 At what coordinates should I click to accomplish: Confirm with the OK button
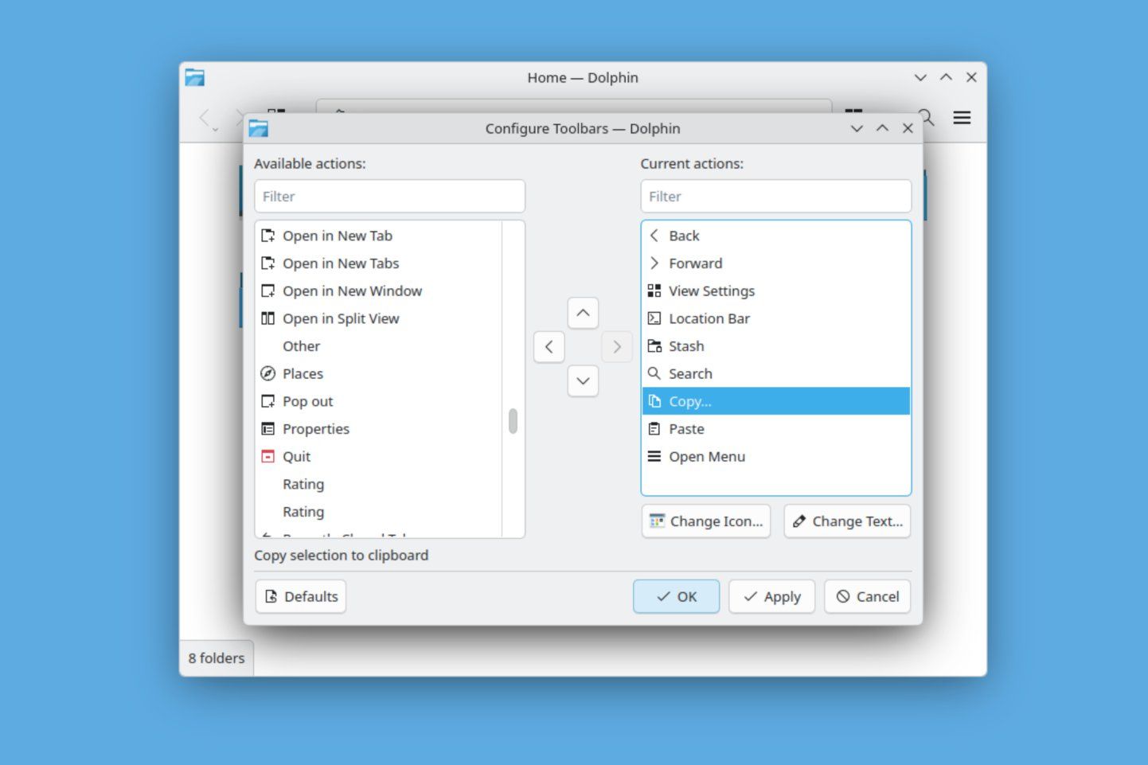pos(677,597)
